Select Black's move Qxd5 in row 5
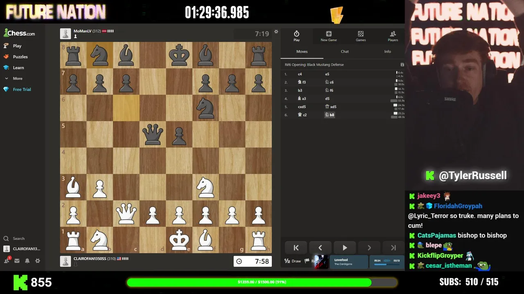Viewport: 524px width, 294px height. click(330, 107)
